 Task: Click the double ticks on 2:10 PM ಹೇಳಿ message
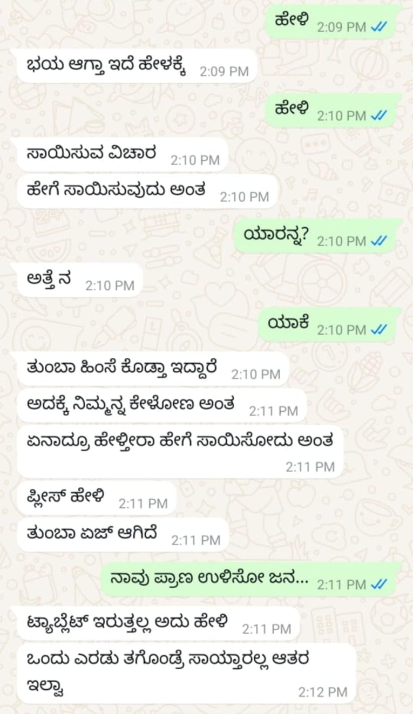[x=380, y=116]
